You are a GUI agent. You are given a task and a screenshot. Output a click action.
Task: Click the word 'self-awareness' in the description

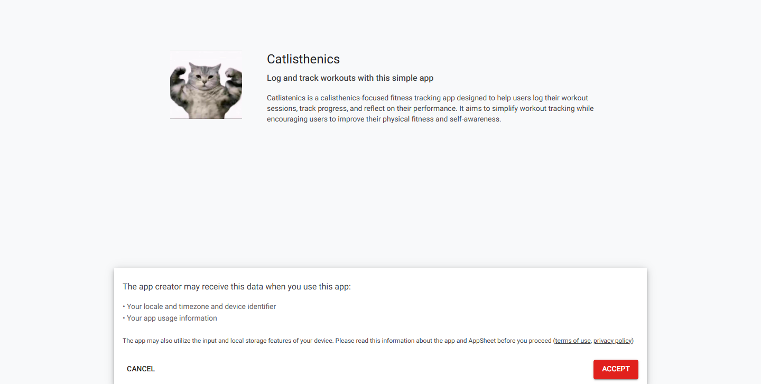tap(474, 119)
